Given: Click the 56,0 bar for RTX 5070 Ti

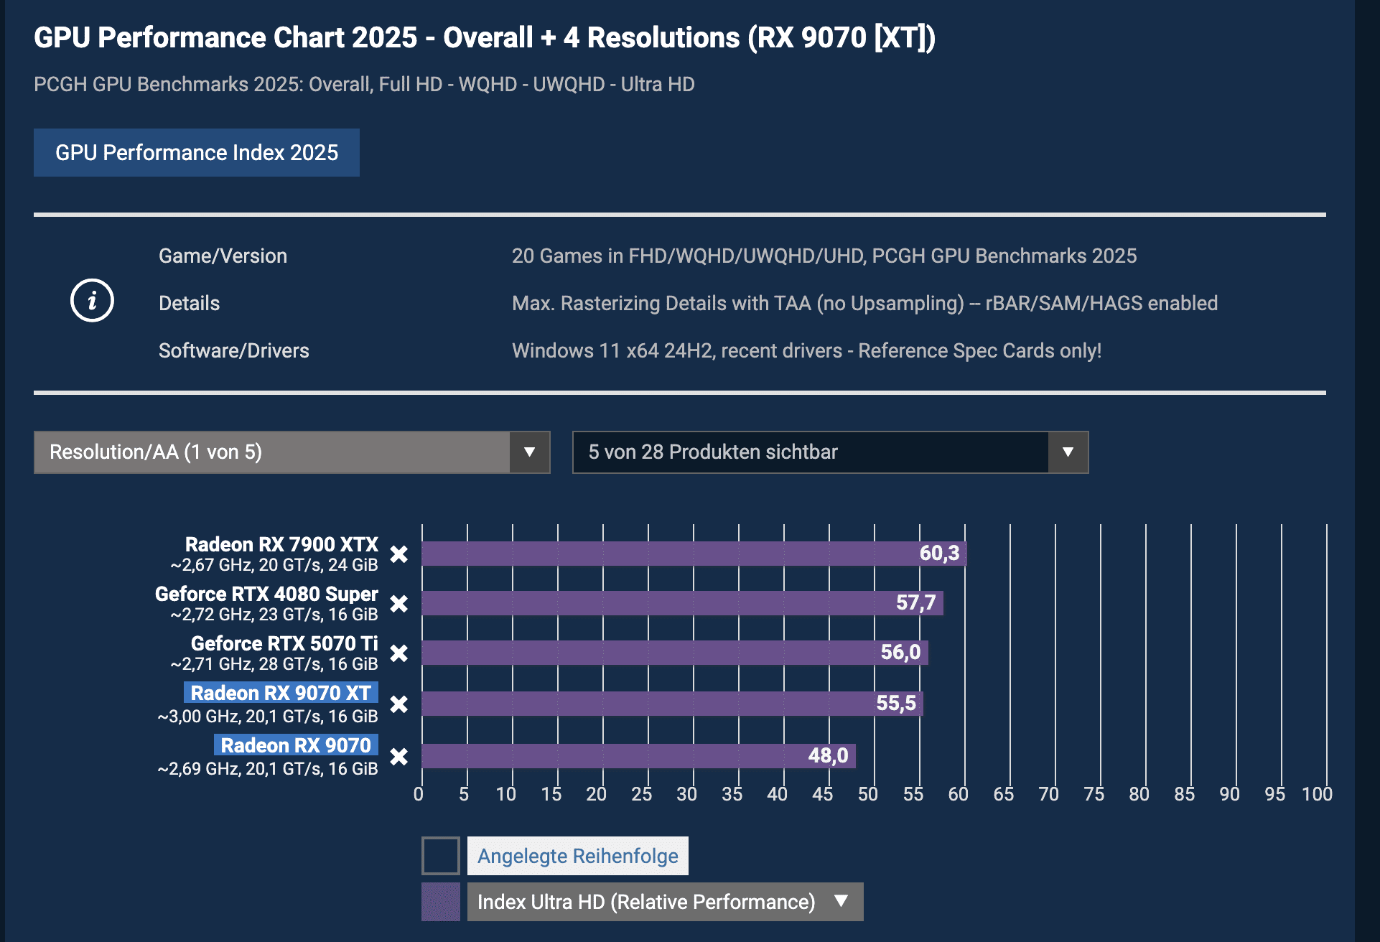Looking at the screenshot, I should tap(675, 653).
